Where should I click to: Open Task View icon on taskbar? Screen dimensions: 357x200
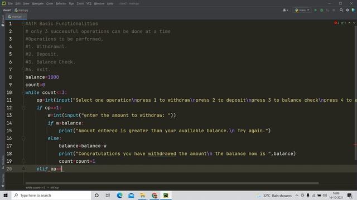pyautogui.click(x=108, y=195)
